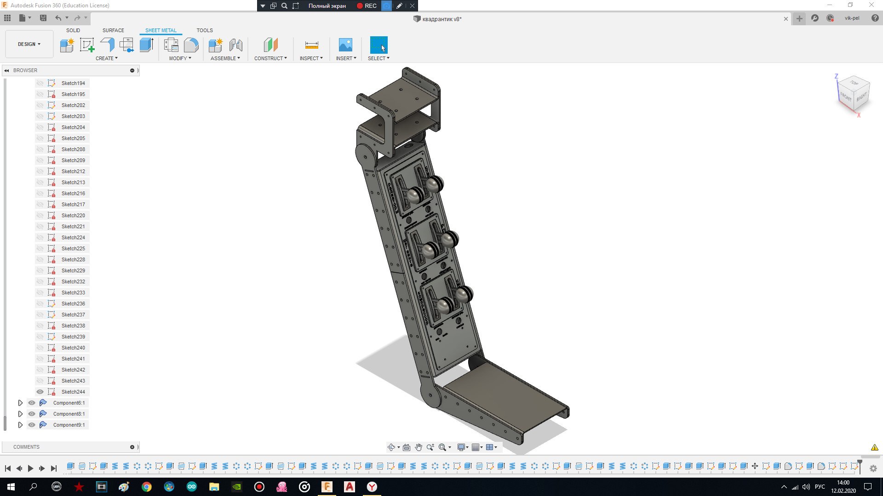Select Sketch220 in the browser
883x496 pixels.
[73, 215]
